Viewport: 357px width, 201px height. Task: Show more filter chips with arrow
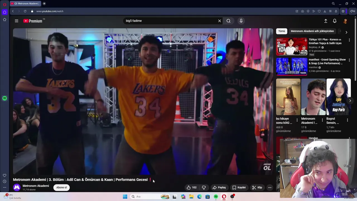tap(346, 32)
